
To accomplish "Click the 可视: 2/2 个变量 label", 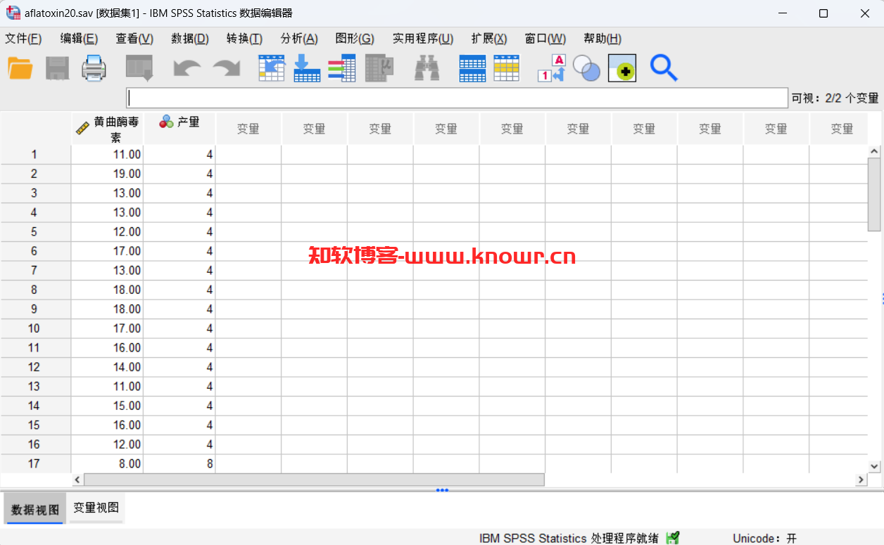I will (x=835, y=98).
